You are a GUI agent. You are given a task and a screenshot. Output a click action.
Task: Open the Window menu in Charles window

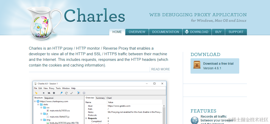[x=66, y=88]
